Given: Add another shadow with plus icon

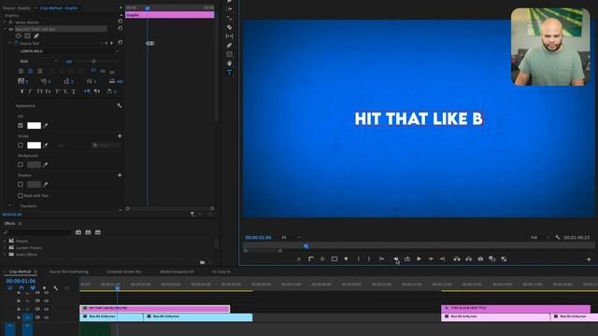Looking at the screenshot, I should pos(120,175).
